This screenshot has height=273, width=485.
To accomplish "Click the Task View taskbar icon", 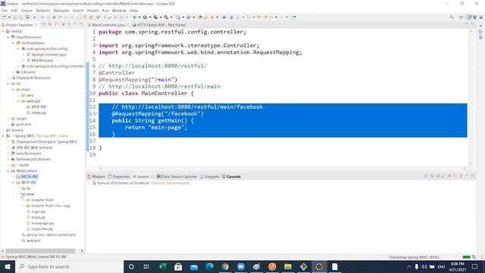I will coord(146,266).
